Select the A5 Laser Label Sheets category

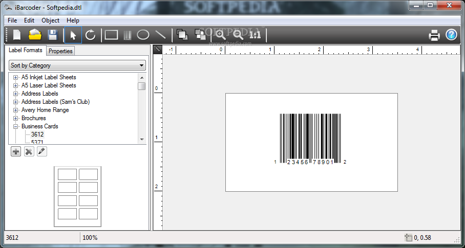pyautogui.click(x=49, y=85)
